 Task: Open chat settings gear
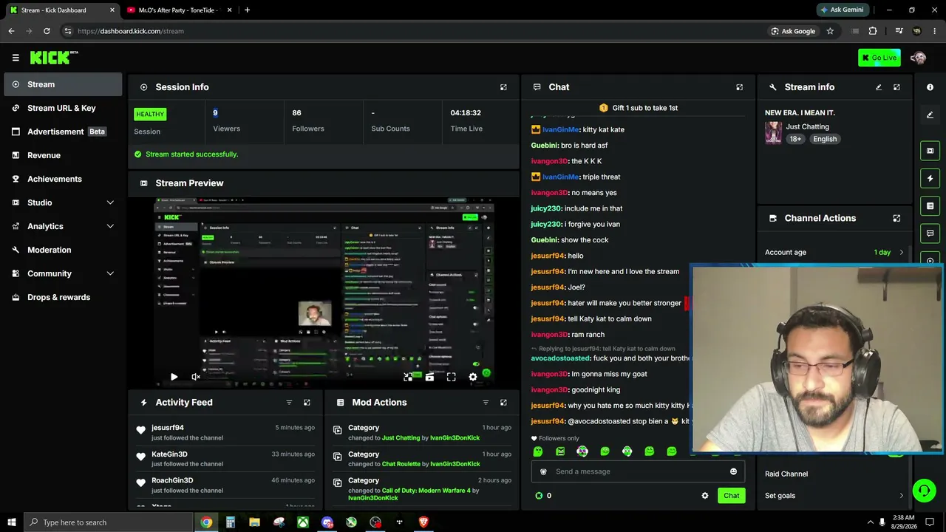[x=705, y=496]
